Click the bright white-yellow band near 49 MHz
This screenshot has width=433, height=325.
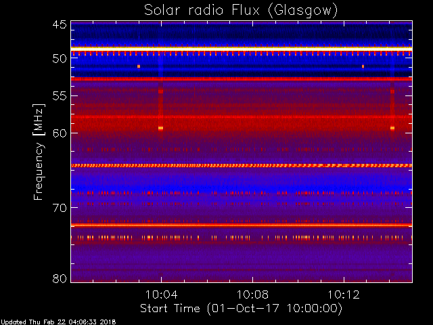[242, 49]
